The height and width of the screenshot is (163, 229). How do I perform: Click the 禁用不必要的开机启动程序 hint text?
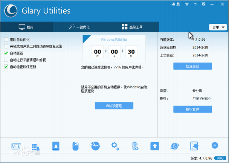pos(114,89)
